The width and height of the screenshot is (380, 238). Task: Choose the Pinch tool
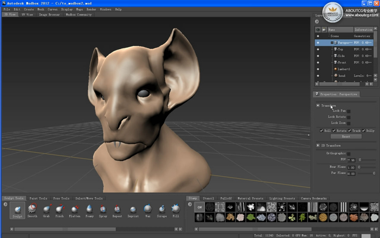60,210
